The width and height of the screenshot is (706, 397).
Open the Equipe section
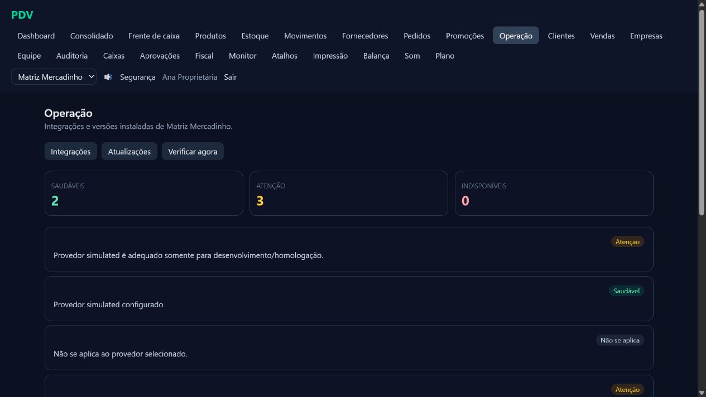pos(29,56)
